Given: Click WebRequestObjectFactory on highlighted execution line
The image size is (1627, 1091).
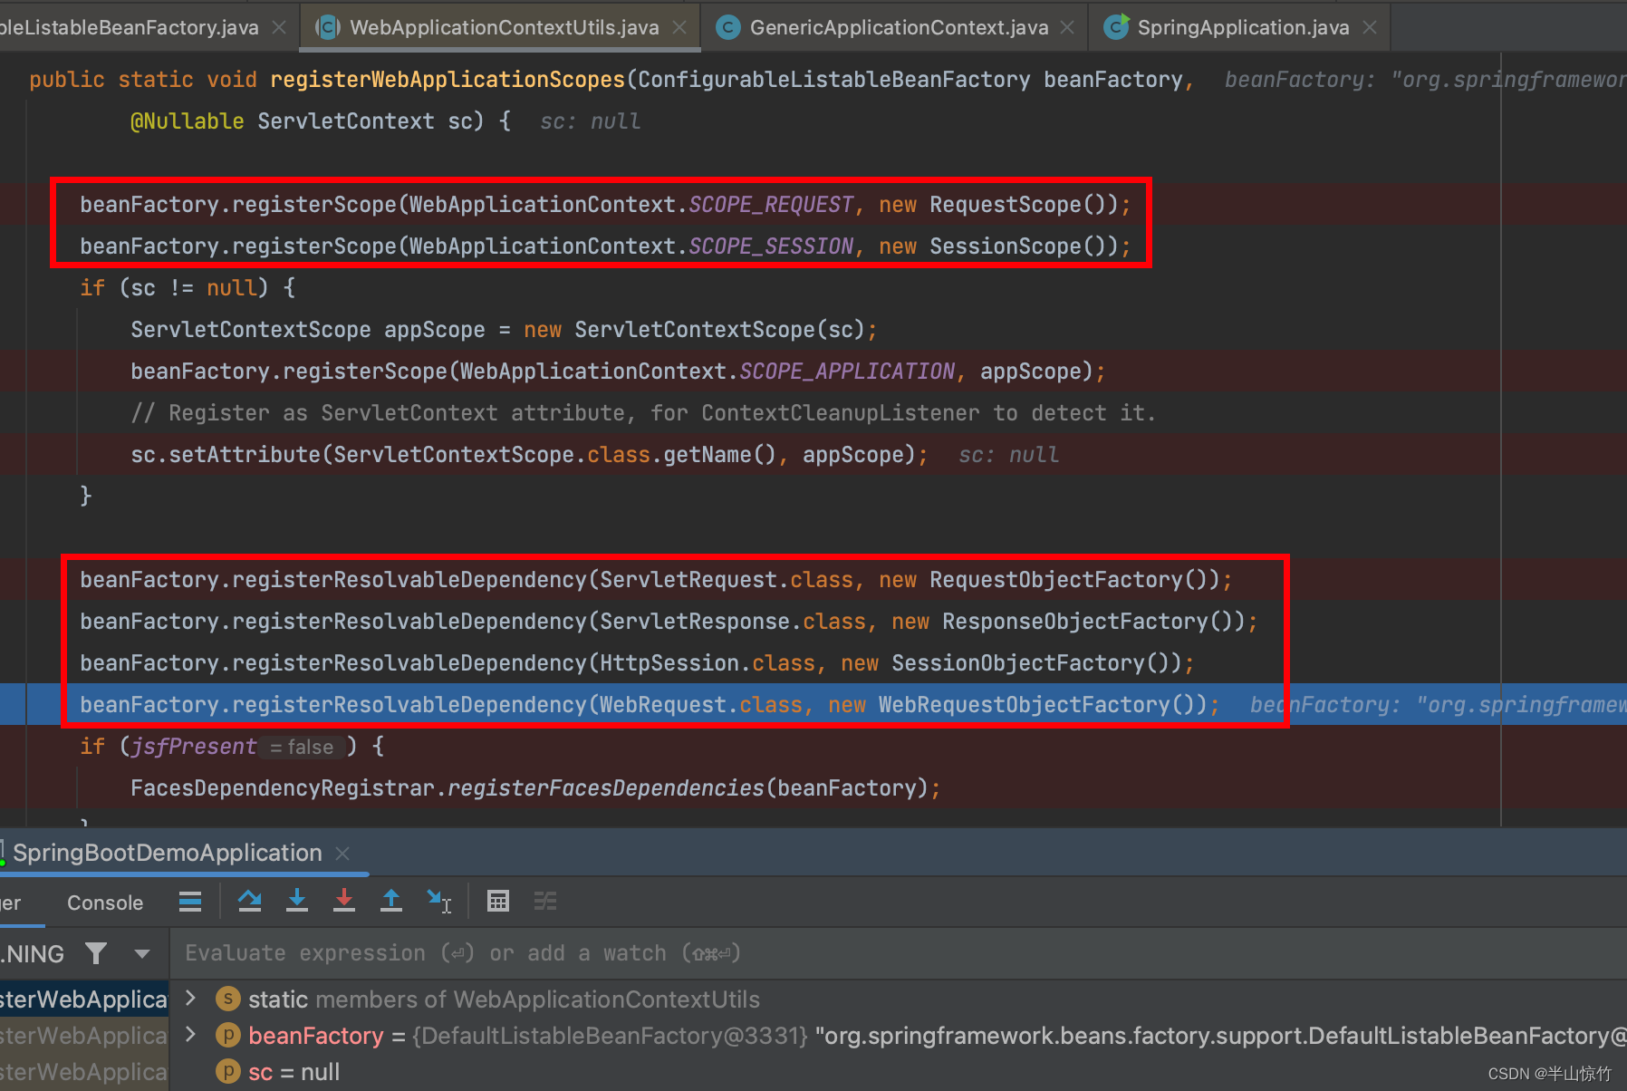Looking at the screenshot, I should point(1024,705).
